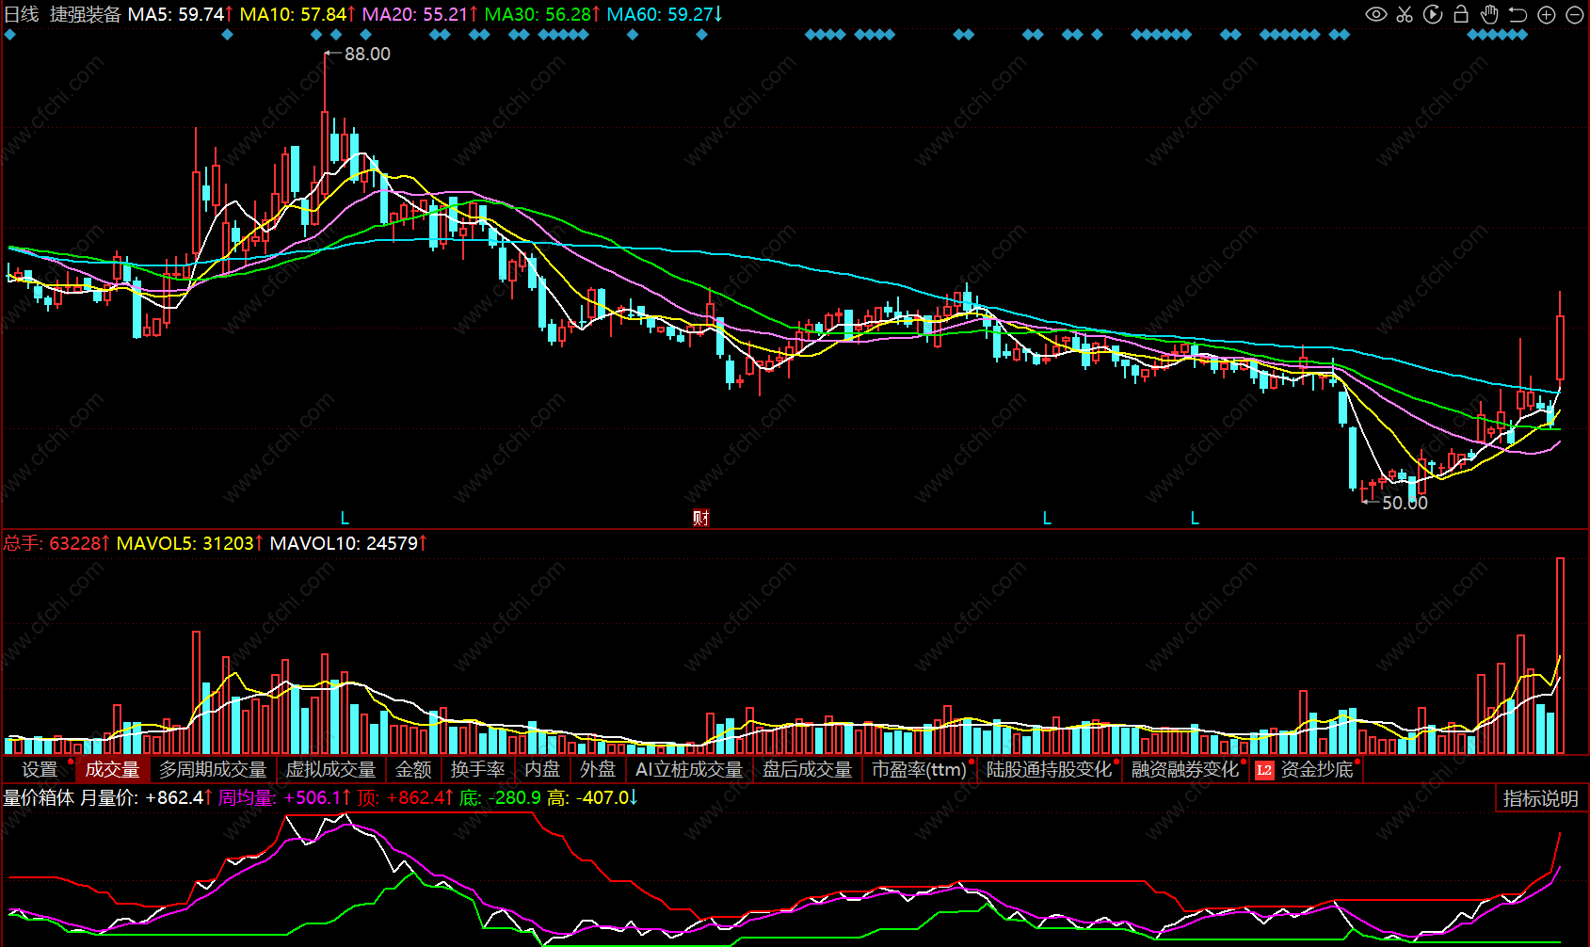The image size is (1590, 947).
Task: Open the 设置 settings tab
Action: tap(40, 770)
